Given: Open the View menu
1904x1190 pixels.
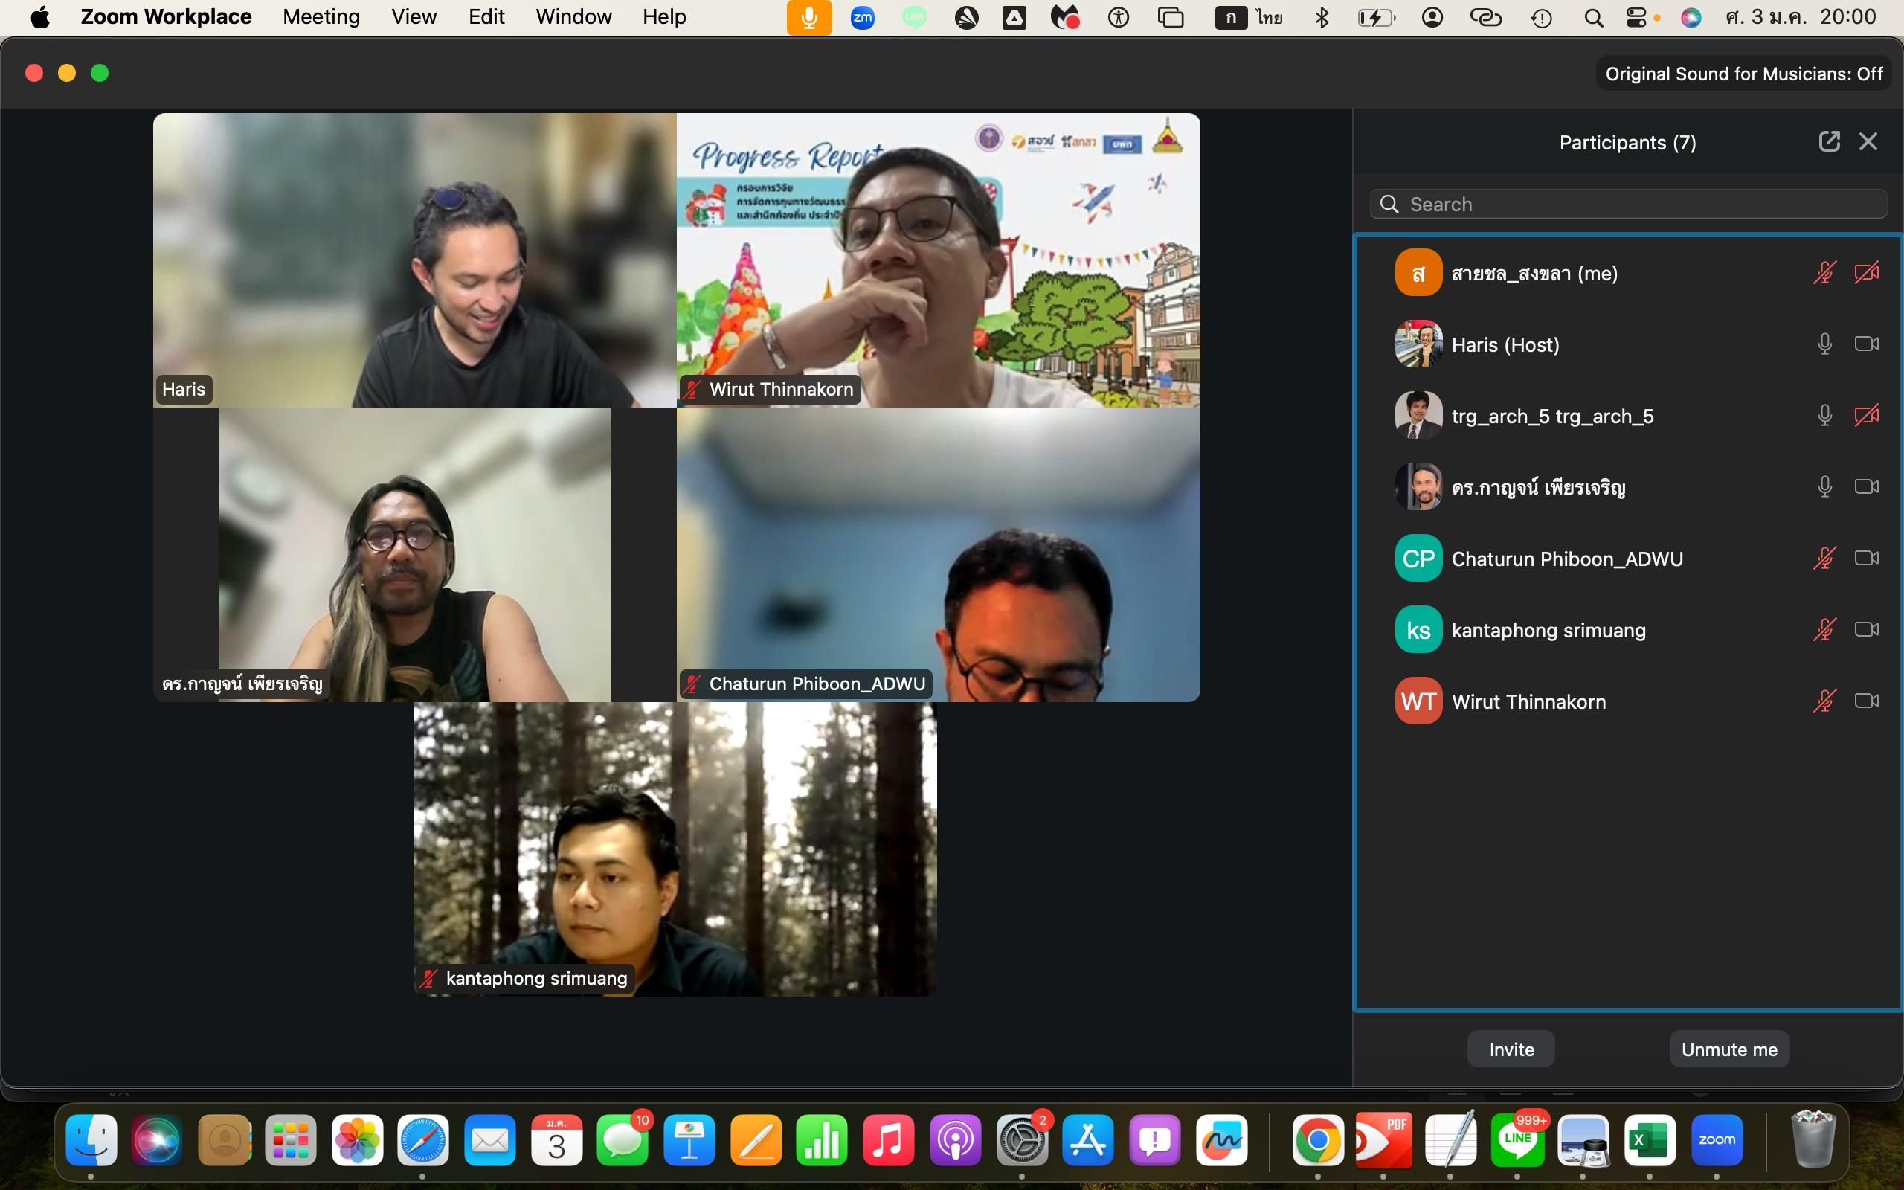Looking at the screenshot, I should 414,17.
